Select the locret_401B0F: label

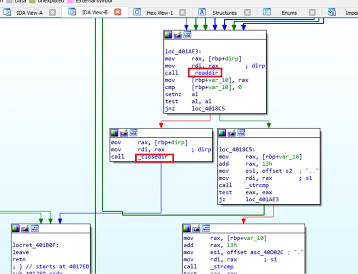tap(36, 245)
